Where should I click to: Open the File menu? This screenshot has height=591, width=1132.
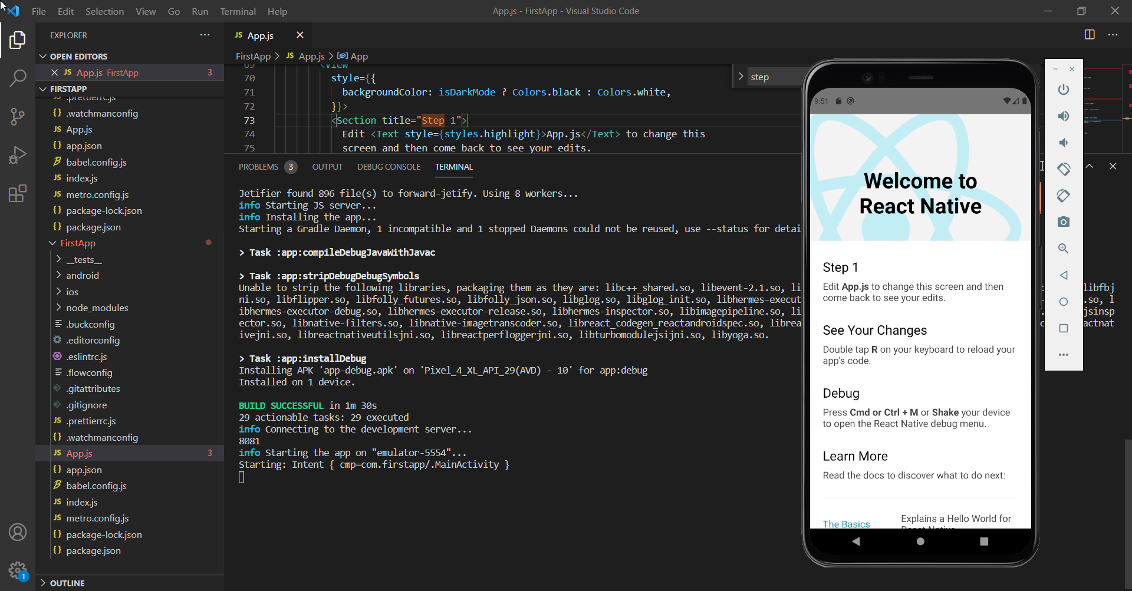[38, 11]
